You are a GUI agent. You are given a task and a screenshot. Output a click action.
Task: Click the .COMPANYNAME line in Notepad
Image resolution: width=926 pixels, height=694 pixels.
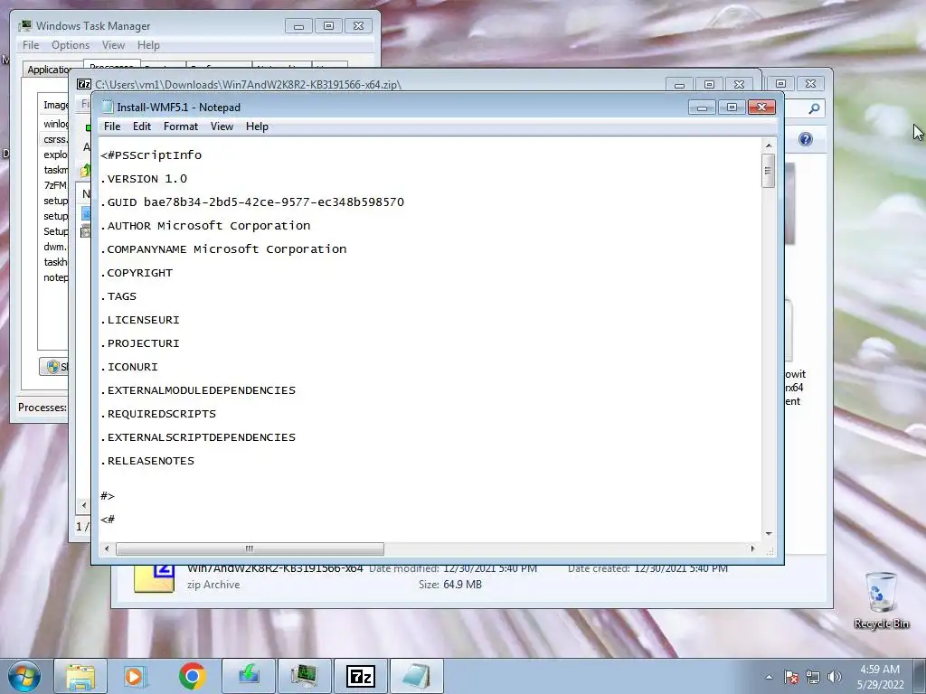click(224, 249)
